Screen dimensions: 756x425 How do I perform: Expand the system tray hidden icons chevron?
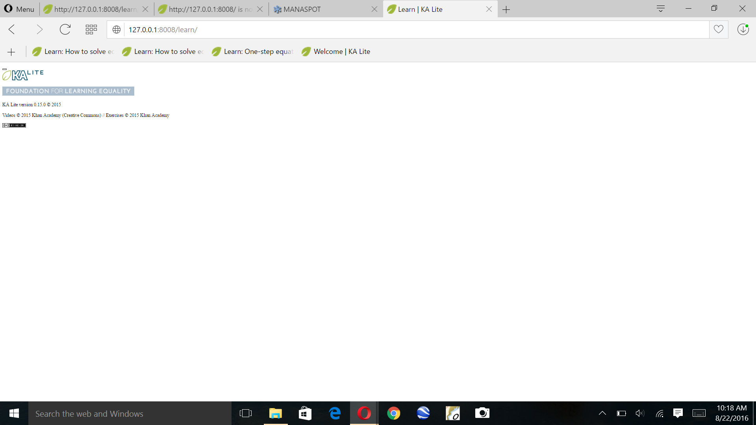(602, 413)
